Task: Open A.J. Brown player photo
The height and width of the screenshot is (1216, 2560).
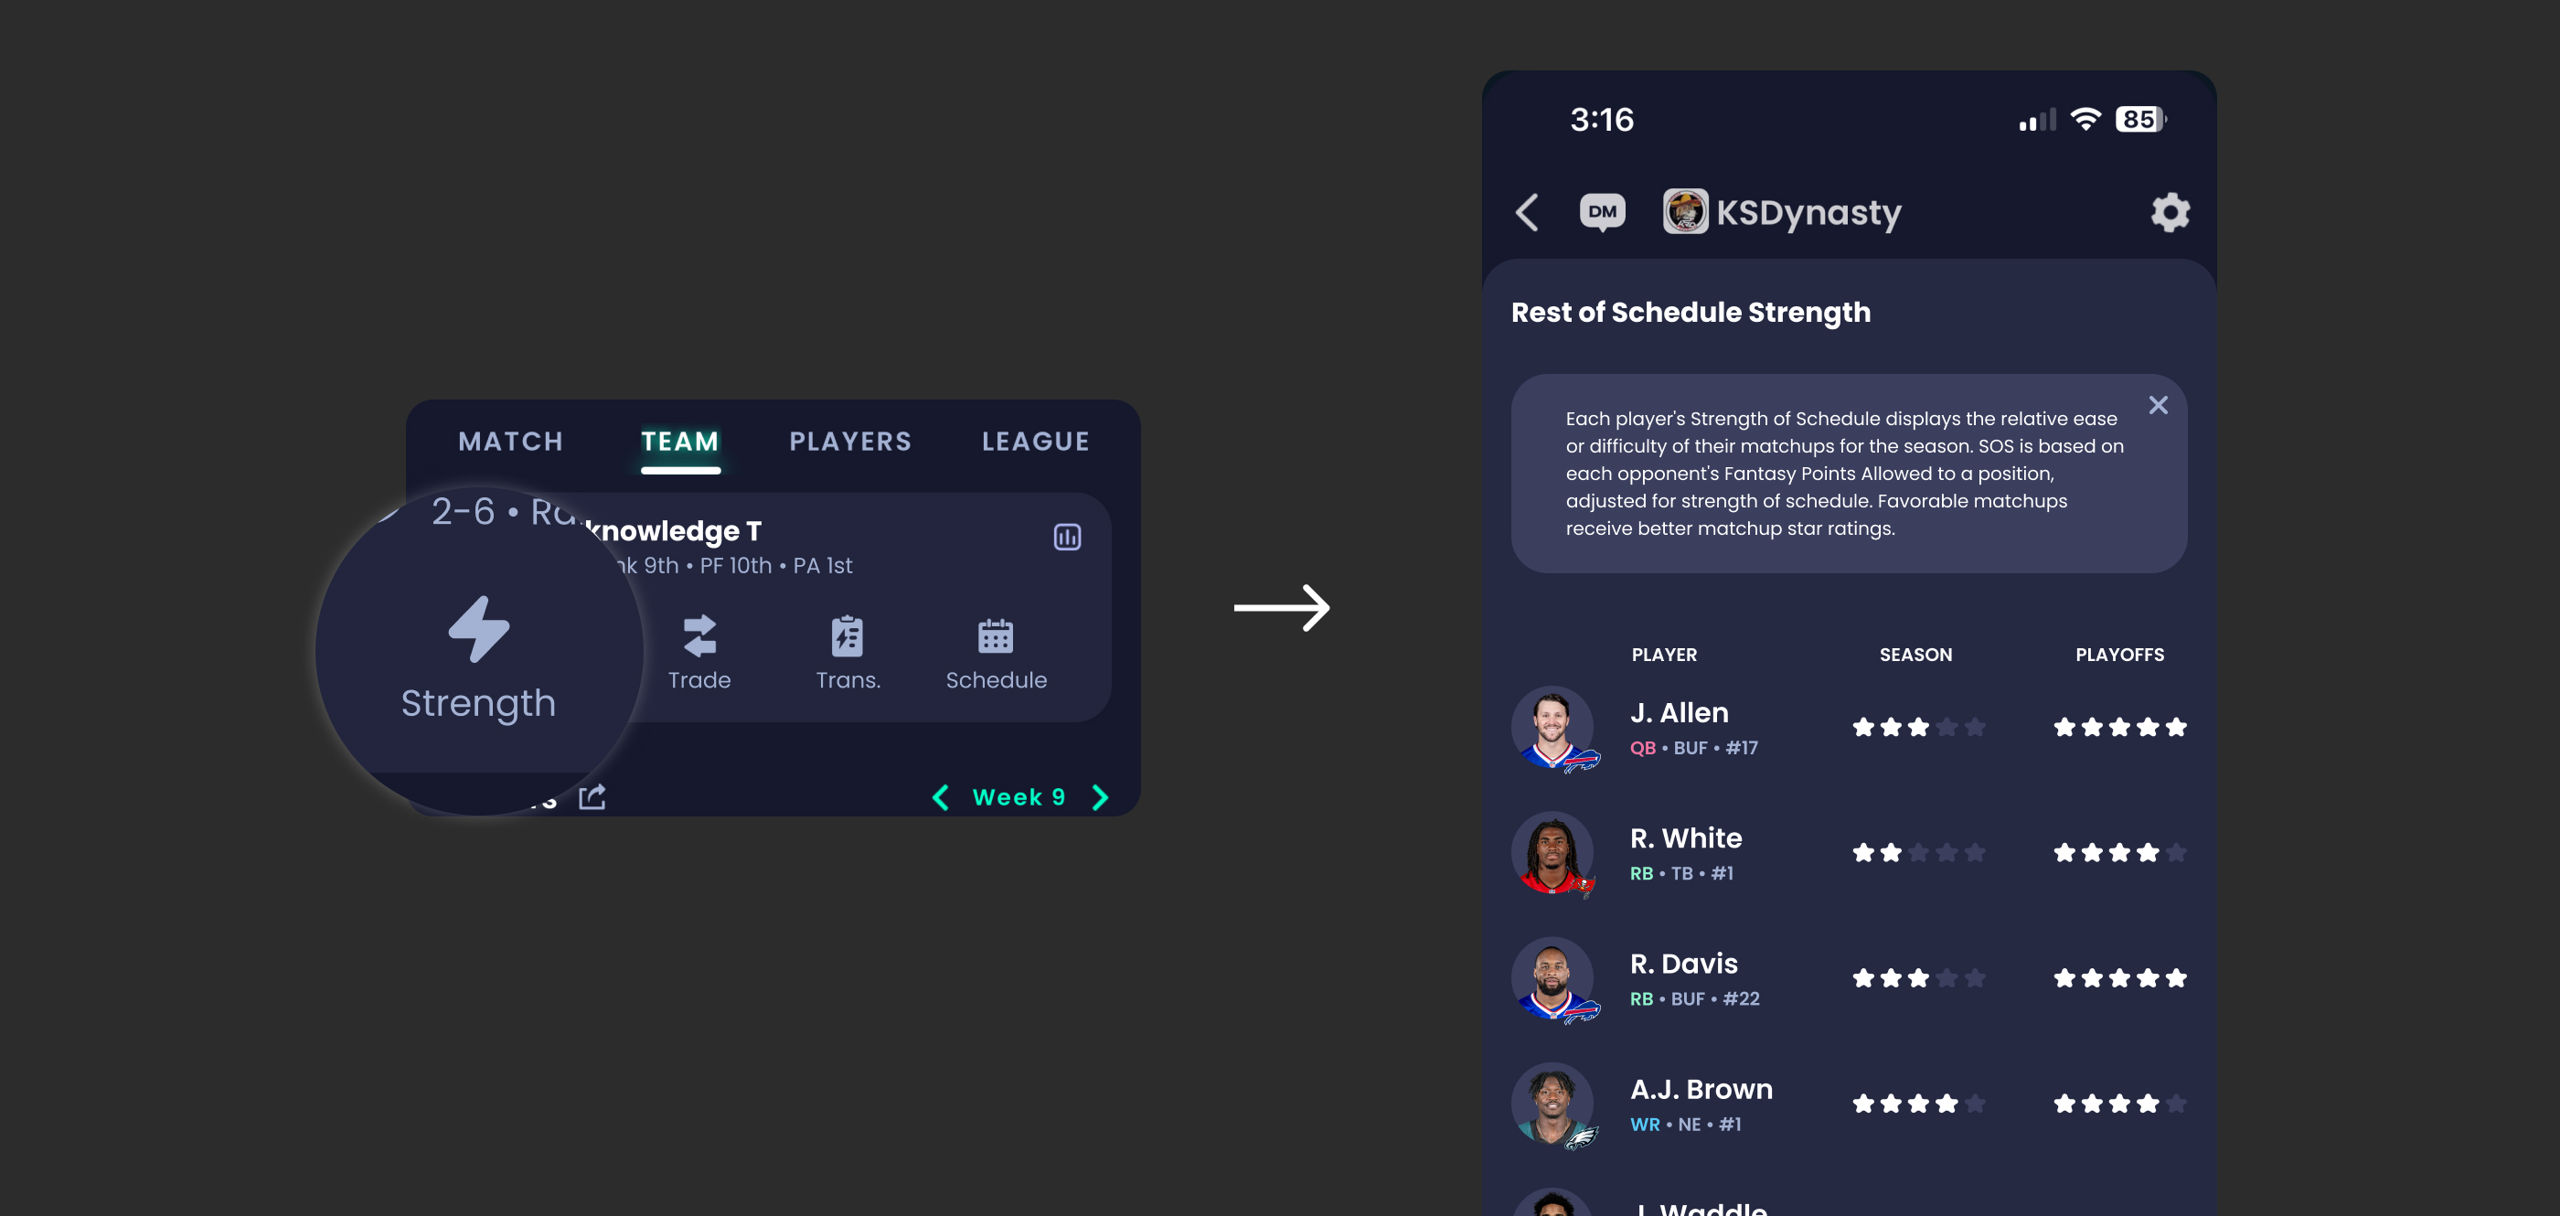Action: (x=1553, y=1104)
